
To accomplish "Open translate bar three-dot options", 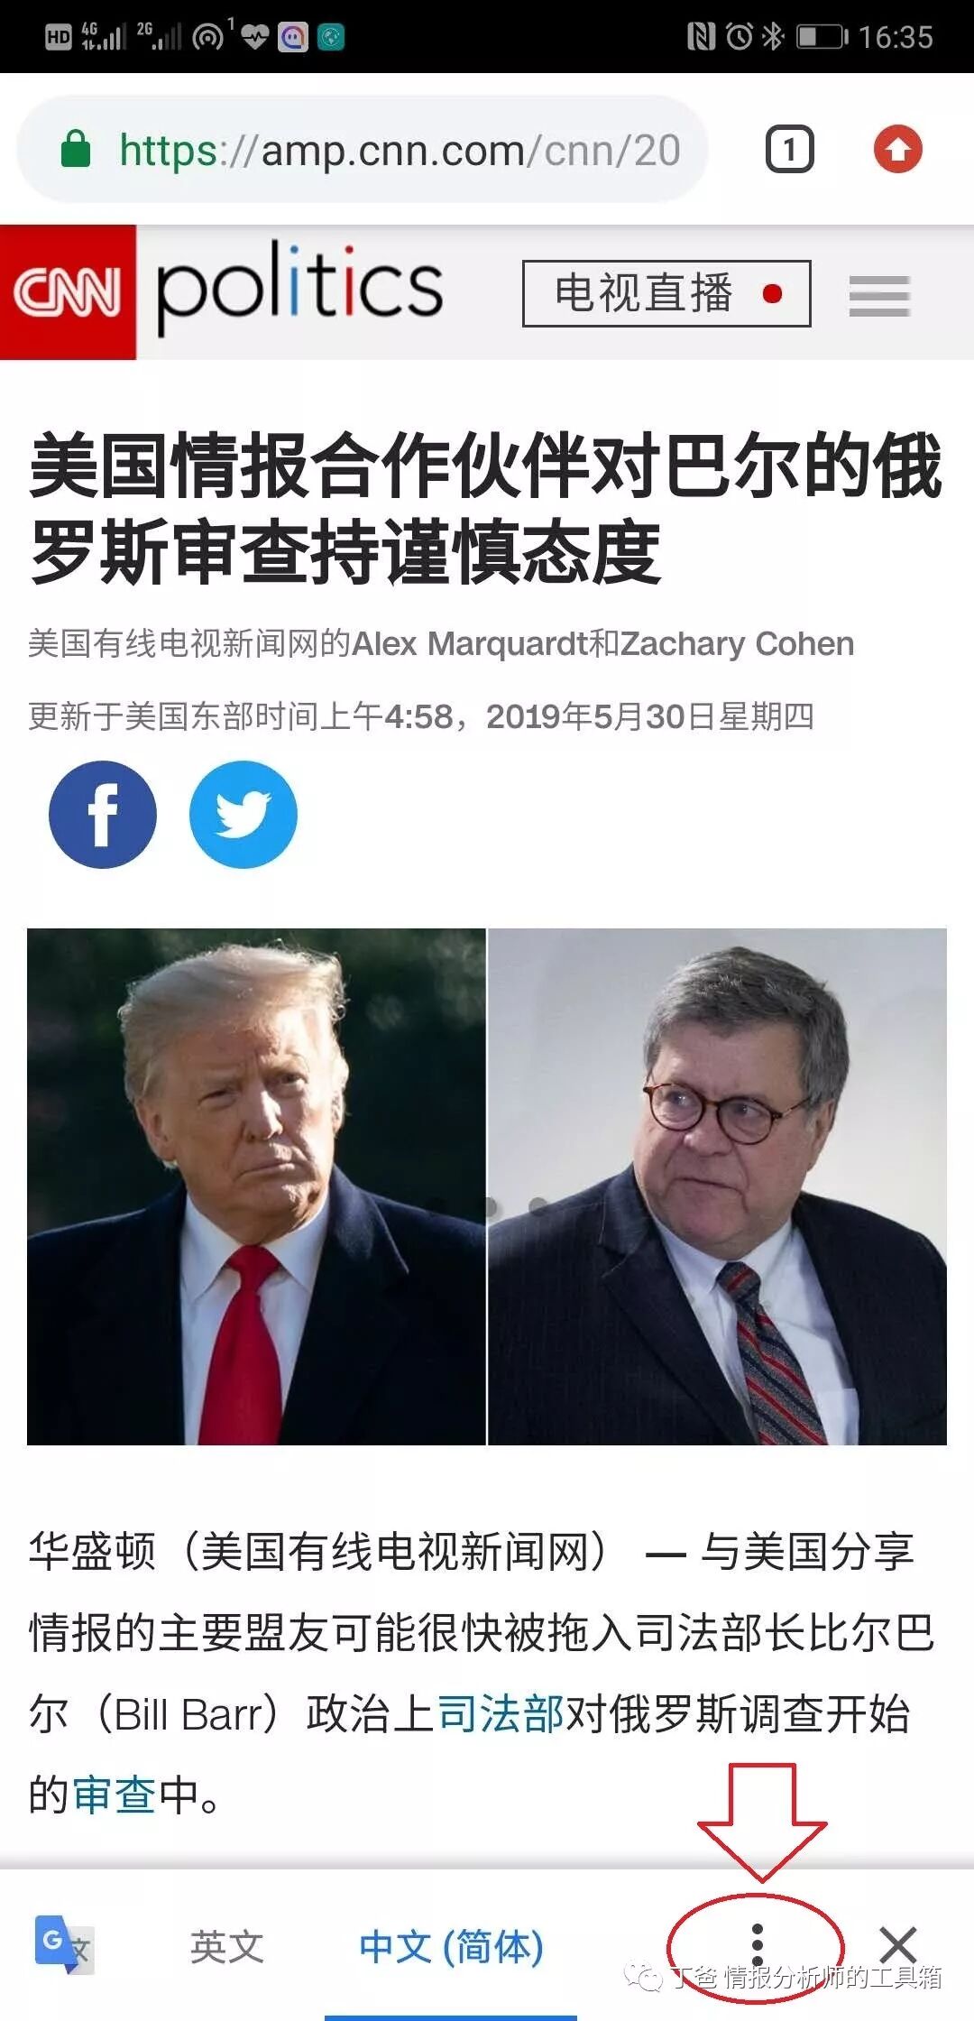I will pyautogui.click(x=758, y=1944).
